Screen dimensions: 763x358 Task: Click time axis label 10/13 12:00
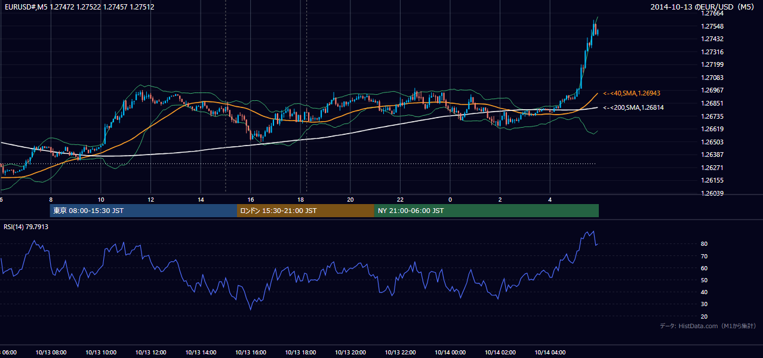click(x=150, y=353)
